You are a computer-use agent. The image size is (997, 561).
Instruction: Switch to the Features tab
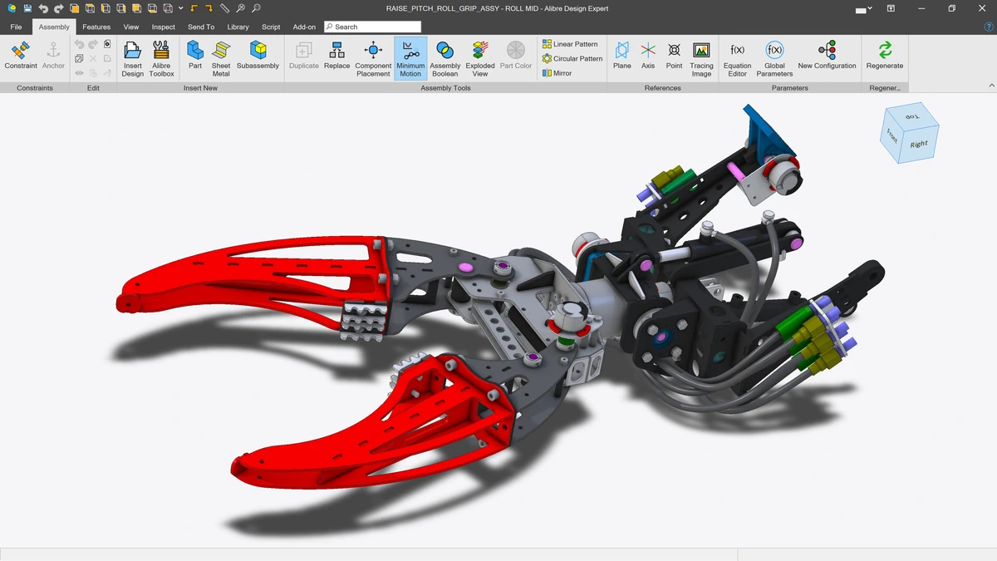(x=96, y=26)
